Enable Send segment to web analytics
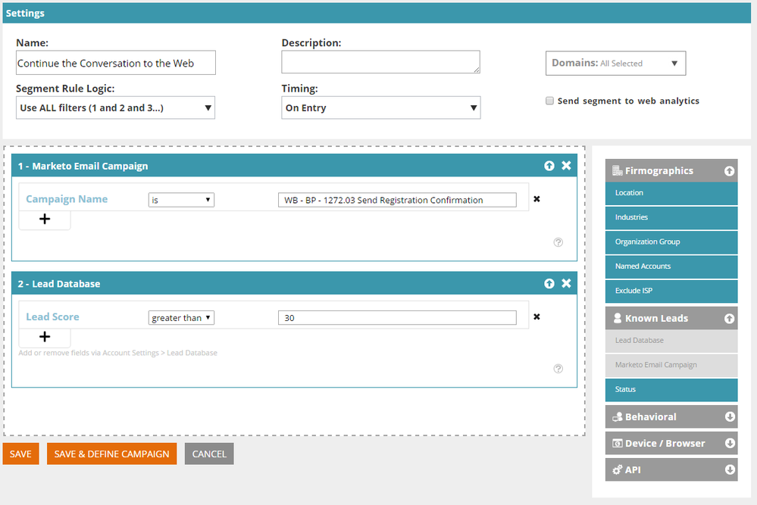The height and width of the screenshot is (505, 757). (550, 101)
